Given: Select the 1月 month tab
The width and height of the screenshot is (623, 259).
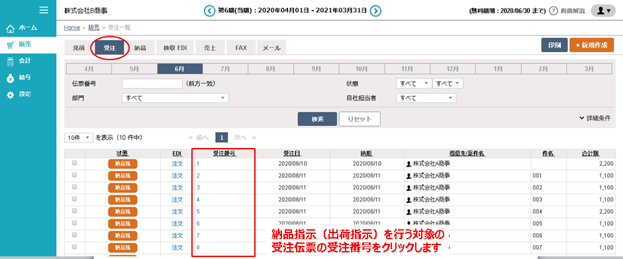Looking at the screenshot, I should coord(499,69).
